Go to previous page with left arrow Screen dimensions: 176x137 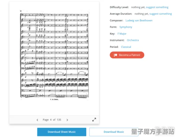(38, 120)
